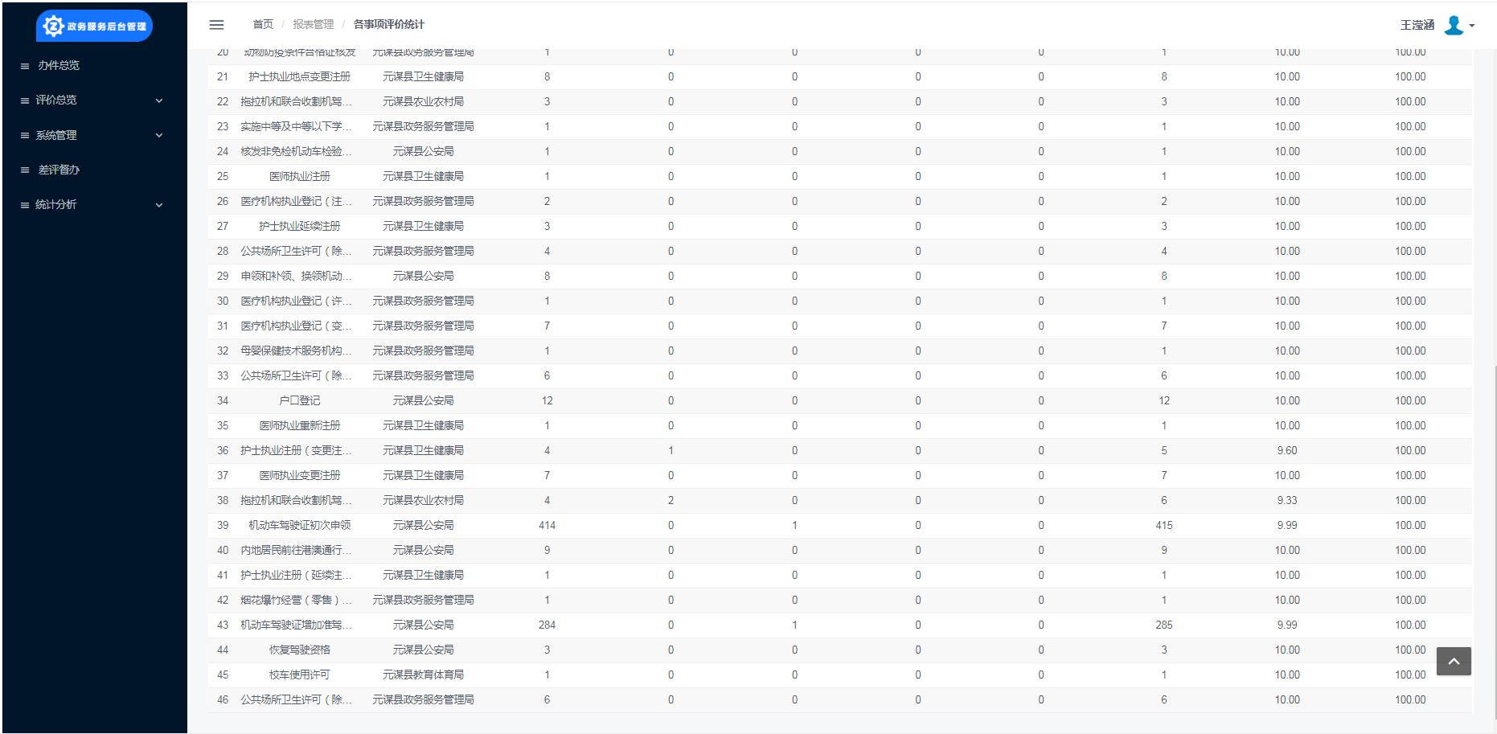The width and height of the screenshot is (1497, 734).
Task: Click the list icon beside 系统管理
Action: point(25,136)
